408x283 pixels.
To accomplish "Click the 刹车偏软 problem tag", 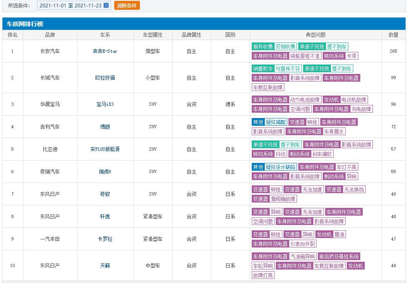I will tap(322, 154).
